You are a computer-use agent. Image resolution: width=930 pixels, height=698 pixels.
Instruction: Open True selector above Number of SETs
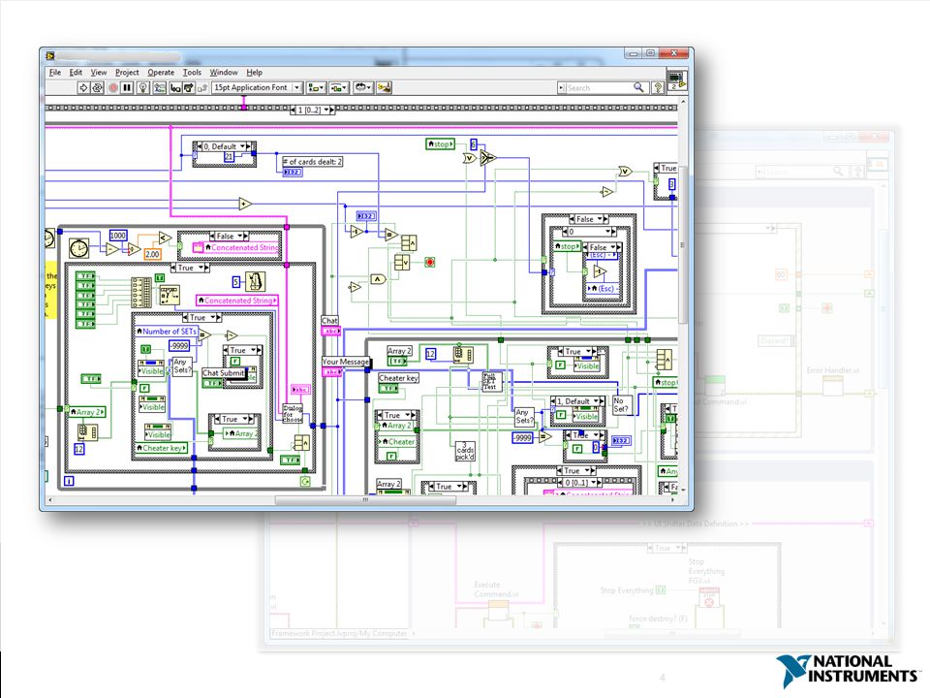[201, 318]
